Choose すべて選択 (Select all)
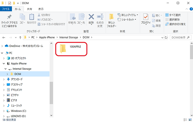Image resolution: width=193 pixels, height=122 pixels. 173,15
